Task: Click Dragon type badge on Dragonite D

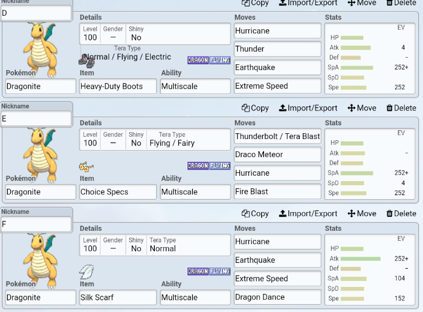Action: click(198, 60)
